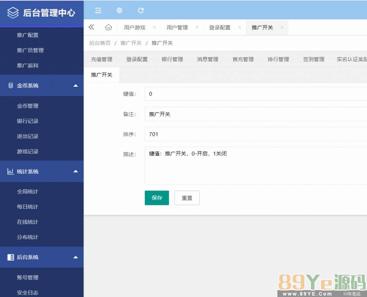Open 推广员管理 in the sidebar

pyautogui.click(x=30, y=51)
